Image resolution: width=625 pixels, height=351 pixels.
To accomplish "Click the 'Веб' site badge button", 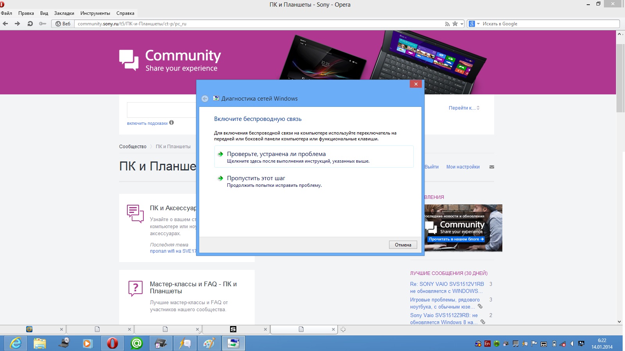I will point(63,24).
